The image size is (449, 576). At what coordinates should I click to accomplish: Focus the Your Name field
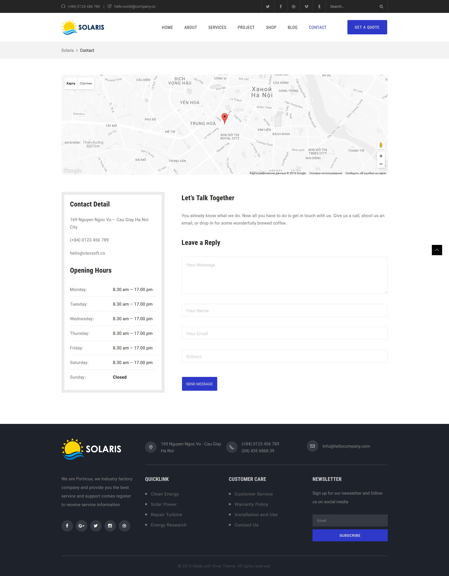click(x=284, y=310)
